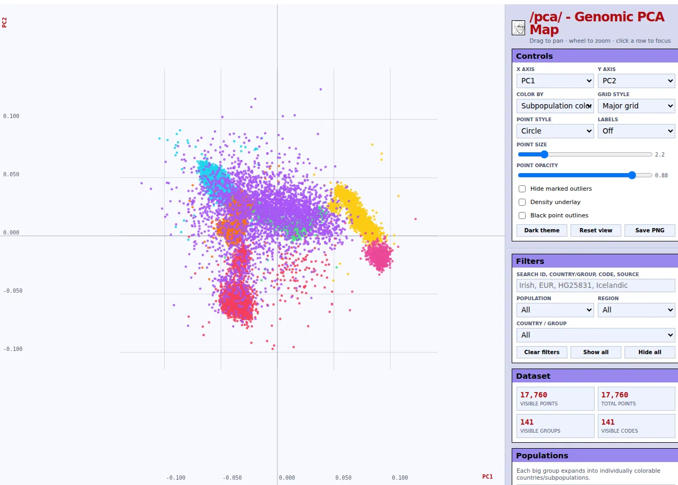Enable Hide marked outliers checkbox
The width and height of the screenshot is (678, 485).
(522, 189)
